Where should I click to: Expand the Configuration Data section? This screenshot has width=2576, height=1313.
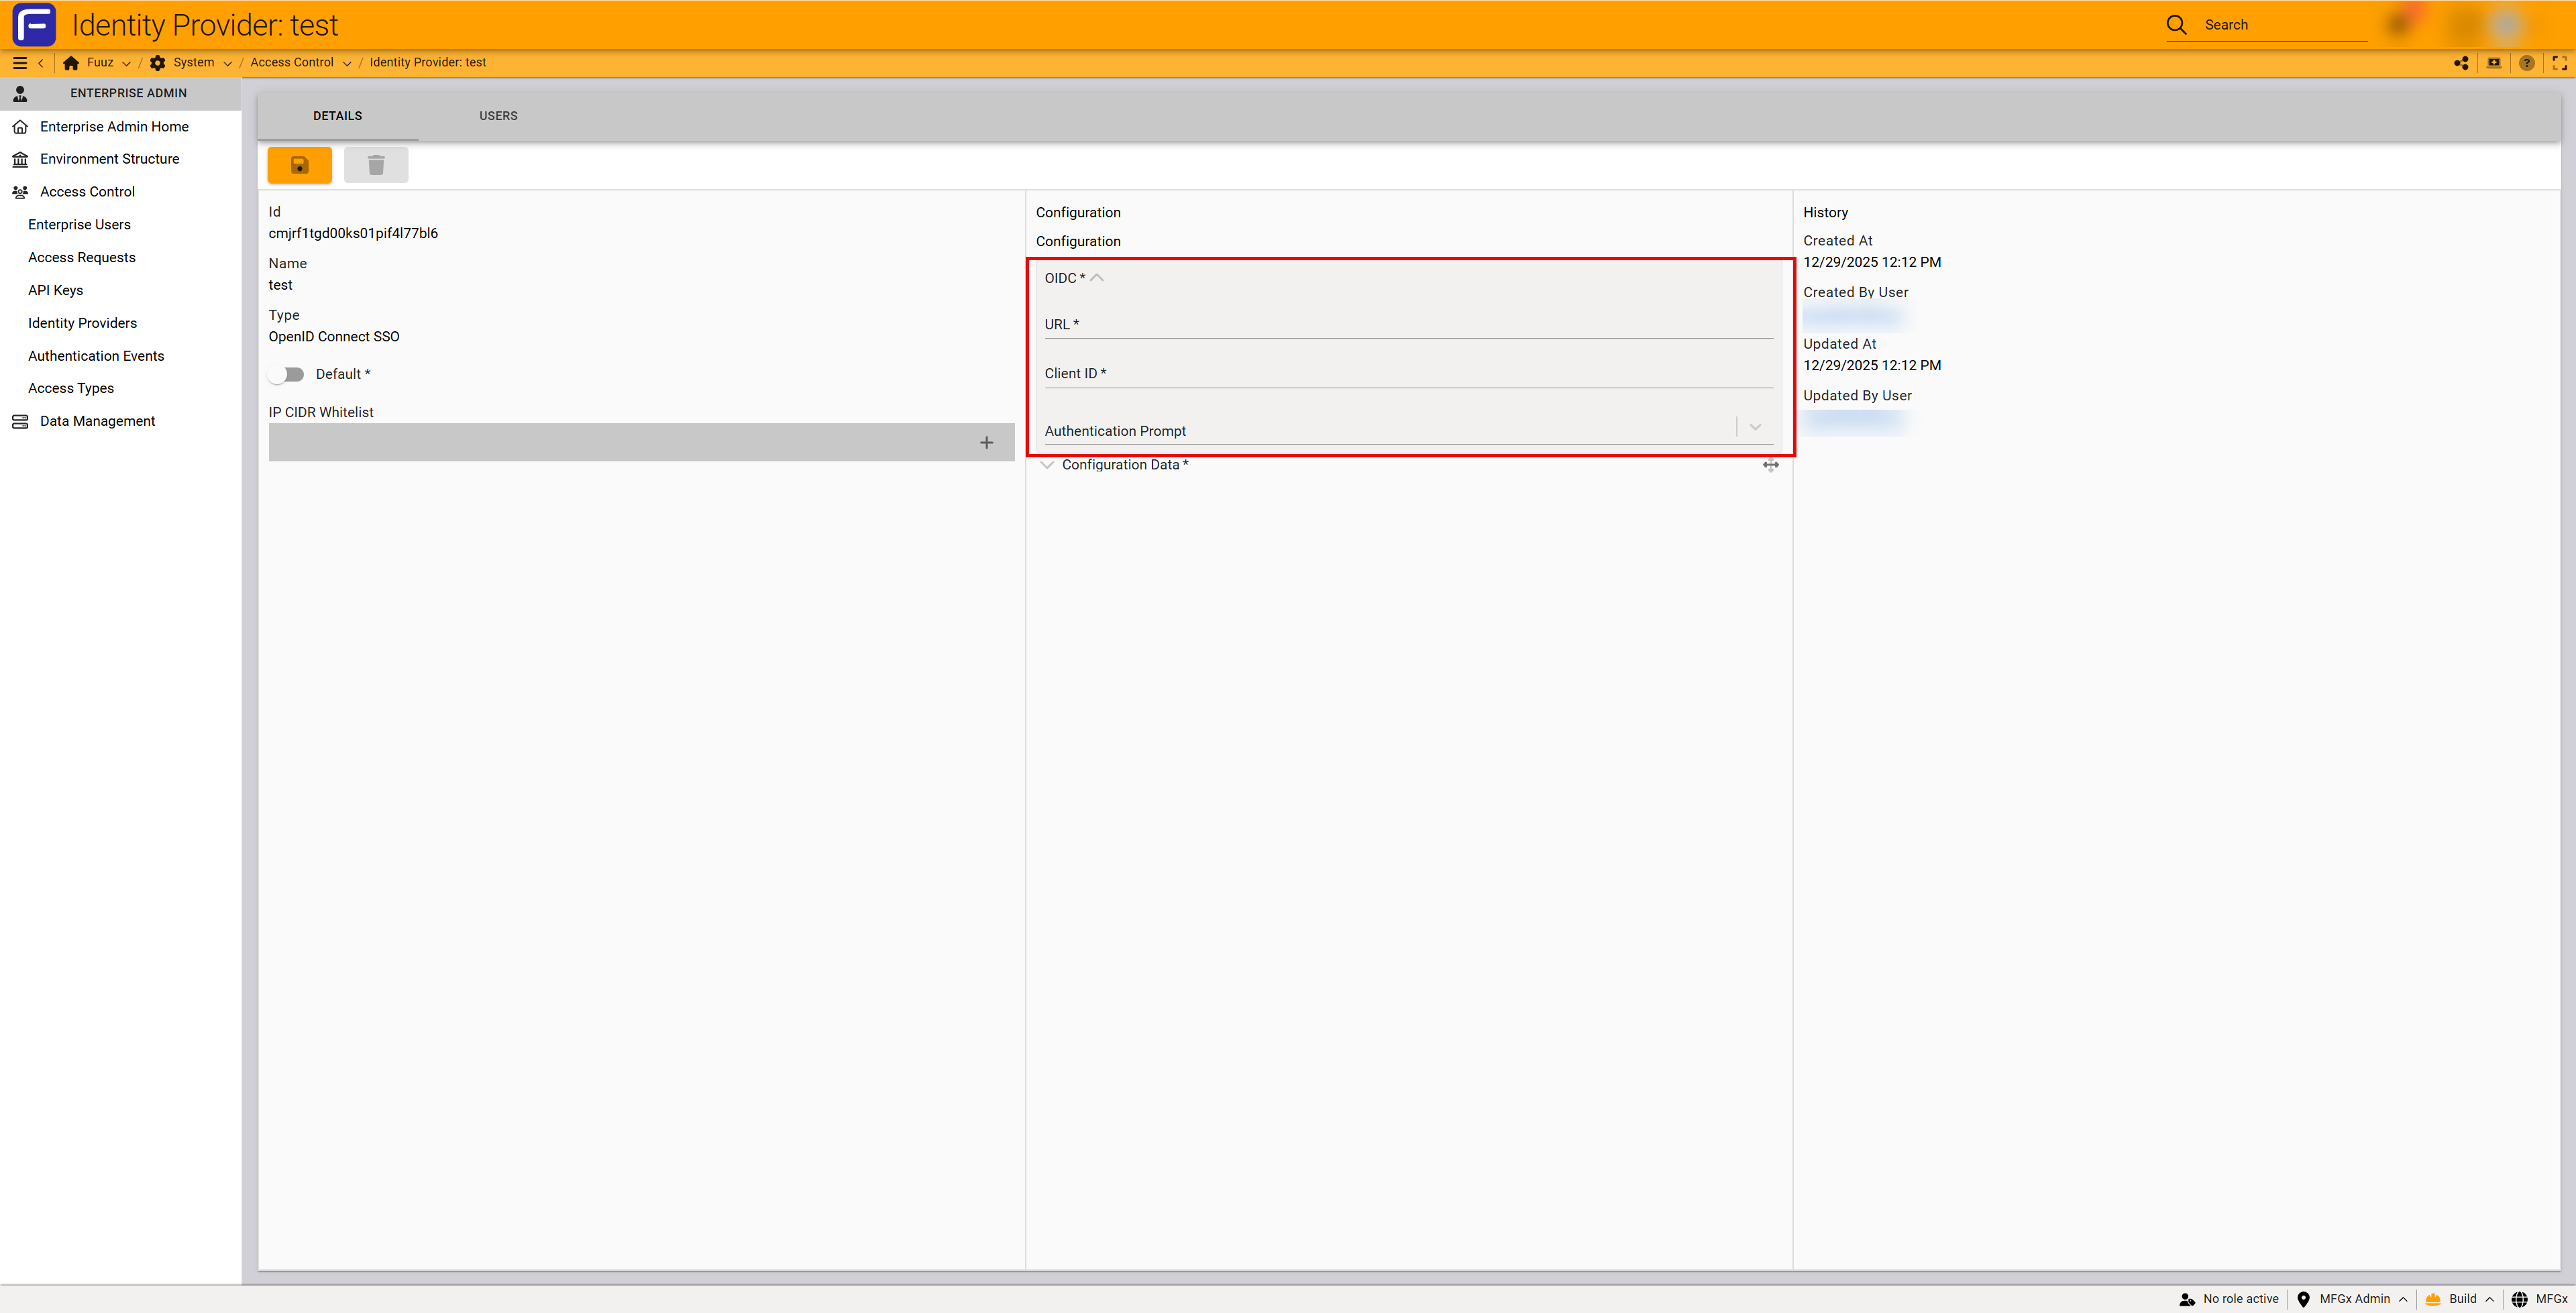tap(1047, 465)
